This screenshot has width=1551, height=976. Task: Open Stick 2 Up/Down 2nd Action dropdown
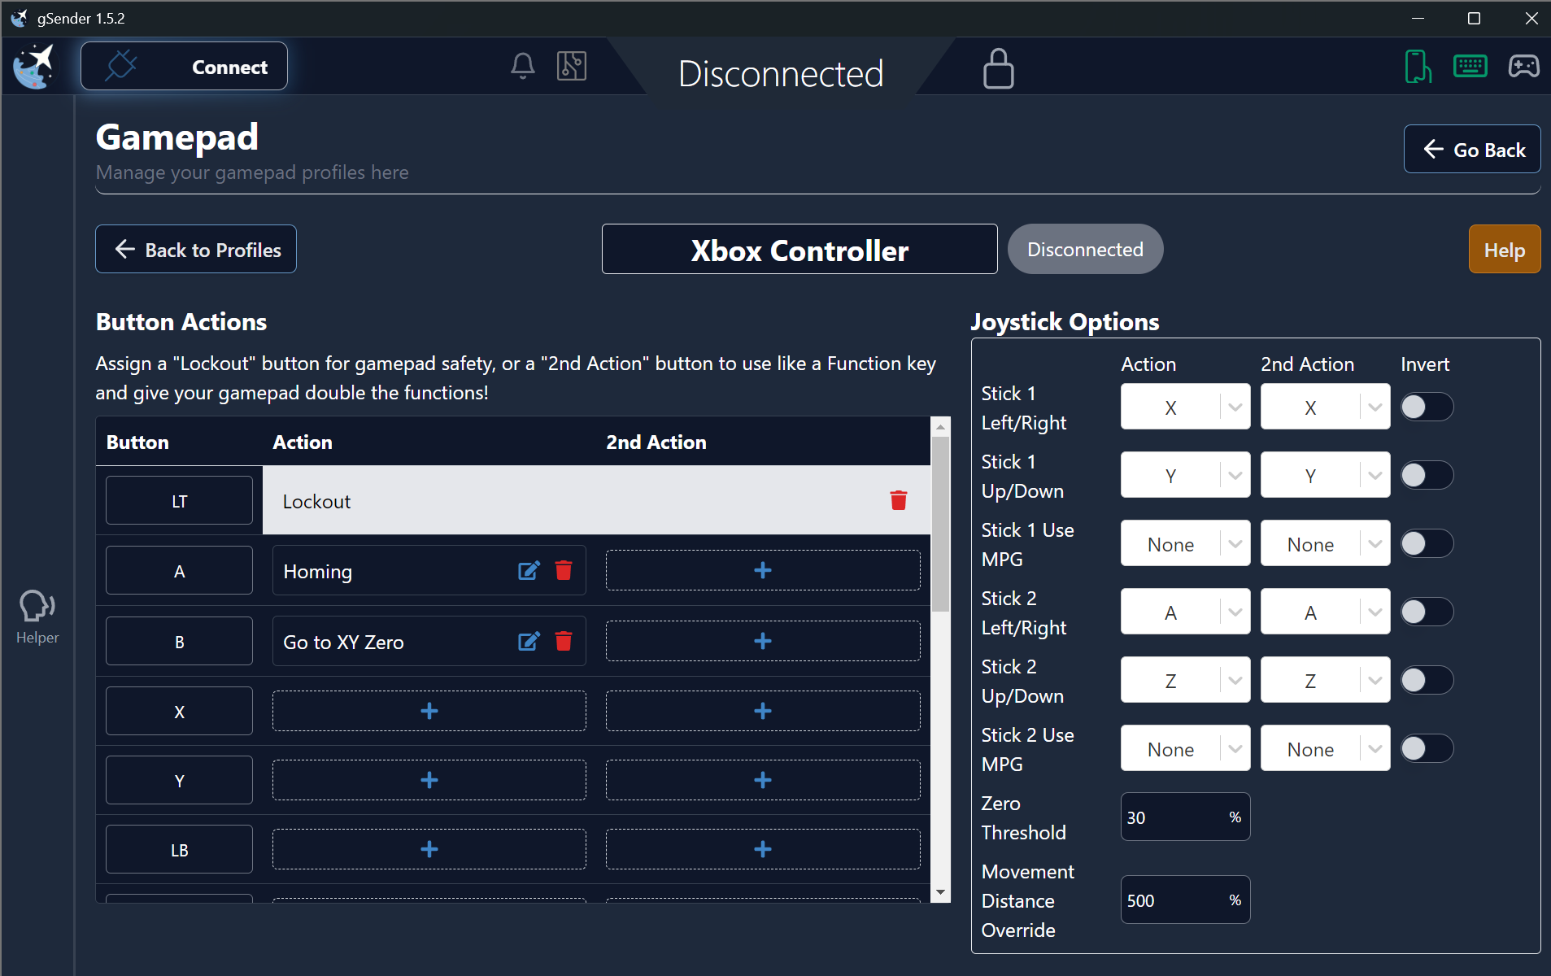pos(1325,680)
